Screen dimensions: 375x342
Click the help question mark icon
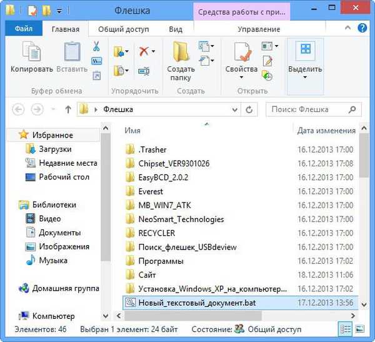[362, 28]
